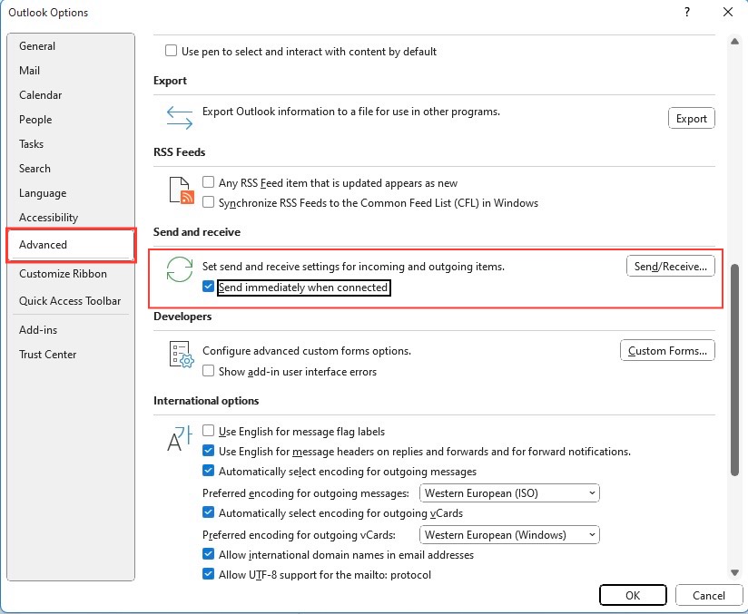Image resolution: width=748 pixels, height=614 pixels.
Task: Click the RSS feed document icon
Action: click(x=182, y=190)
